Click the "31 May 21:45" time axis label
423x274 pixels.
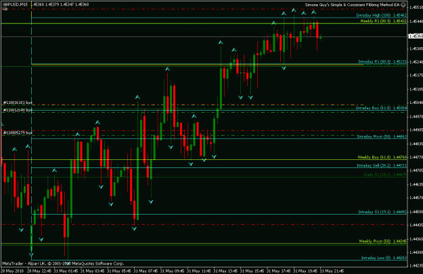pyautogui.click(x=332, y=271)
